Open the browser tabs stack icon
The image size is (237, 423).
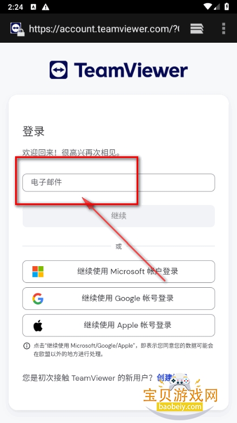pos(197,28)
